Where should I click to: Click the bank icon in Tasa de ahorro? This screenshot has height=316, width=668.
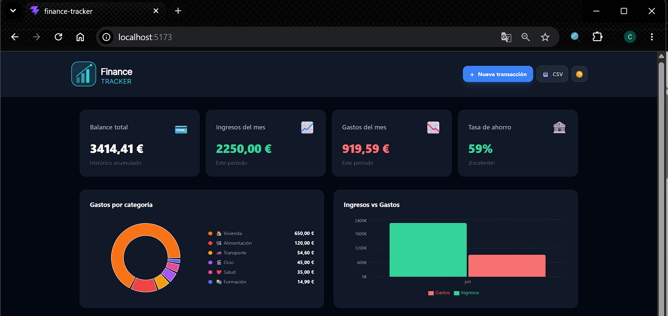pos(559,128)
